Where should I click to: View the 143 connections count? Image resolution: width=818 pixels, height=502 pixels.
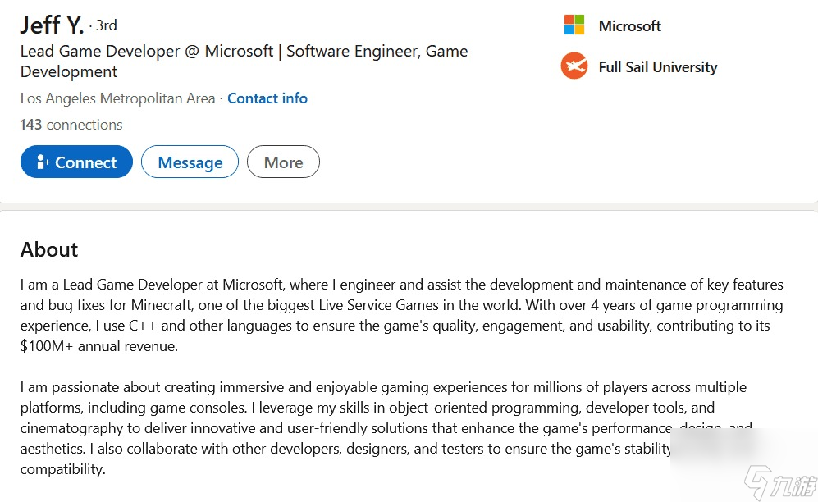[x=71, y=125]
